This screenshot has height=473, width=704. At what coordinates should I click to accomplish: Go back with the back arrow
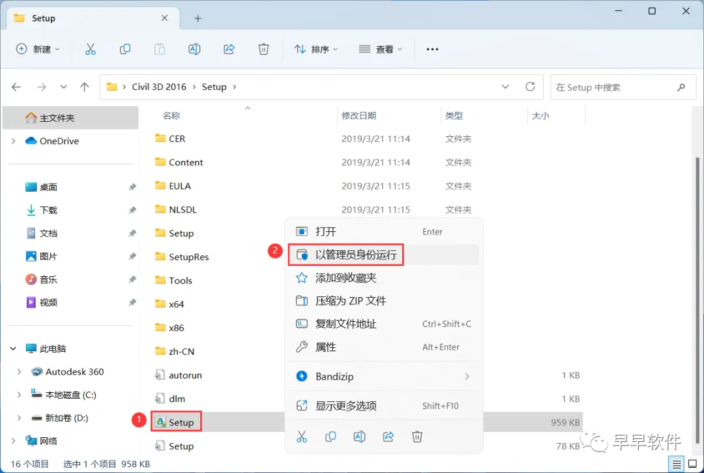(16, 87)
